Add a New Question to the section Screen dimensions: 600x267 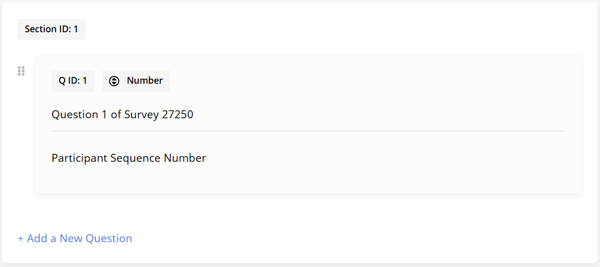click(75, 239)
